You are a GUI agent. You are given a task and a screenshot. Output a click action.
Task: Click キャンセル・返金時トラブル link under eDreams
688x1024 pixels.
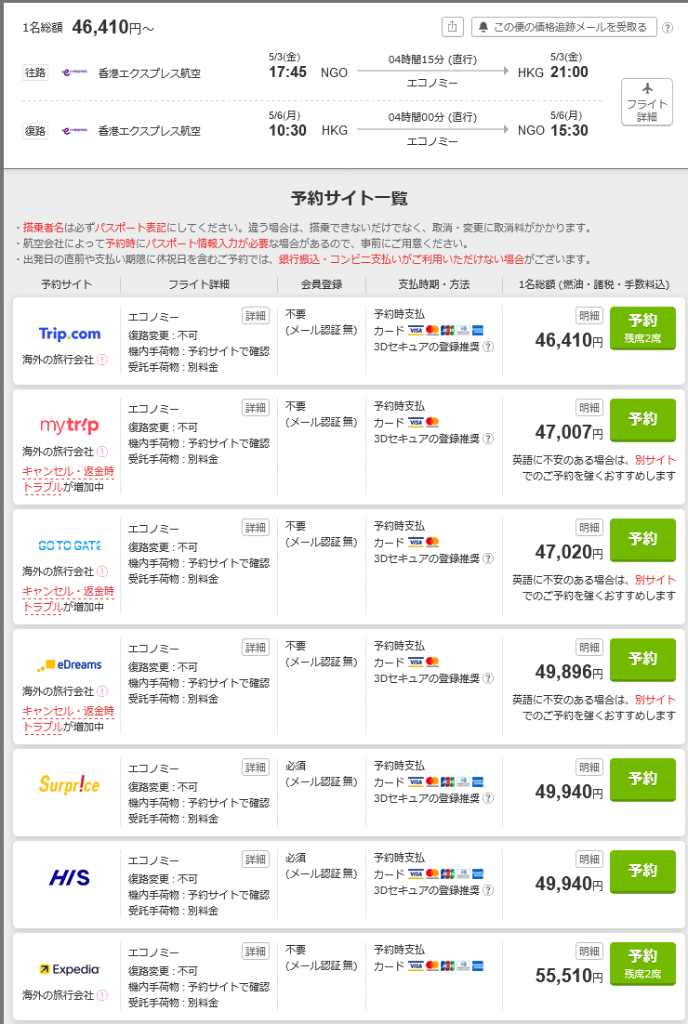click(x=68, y=718)
